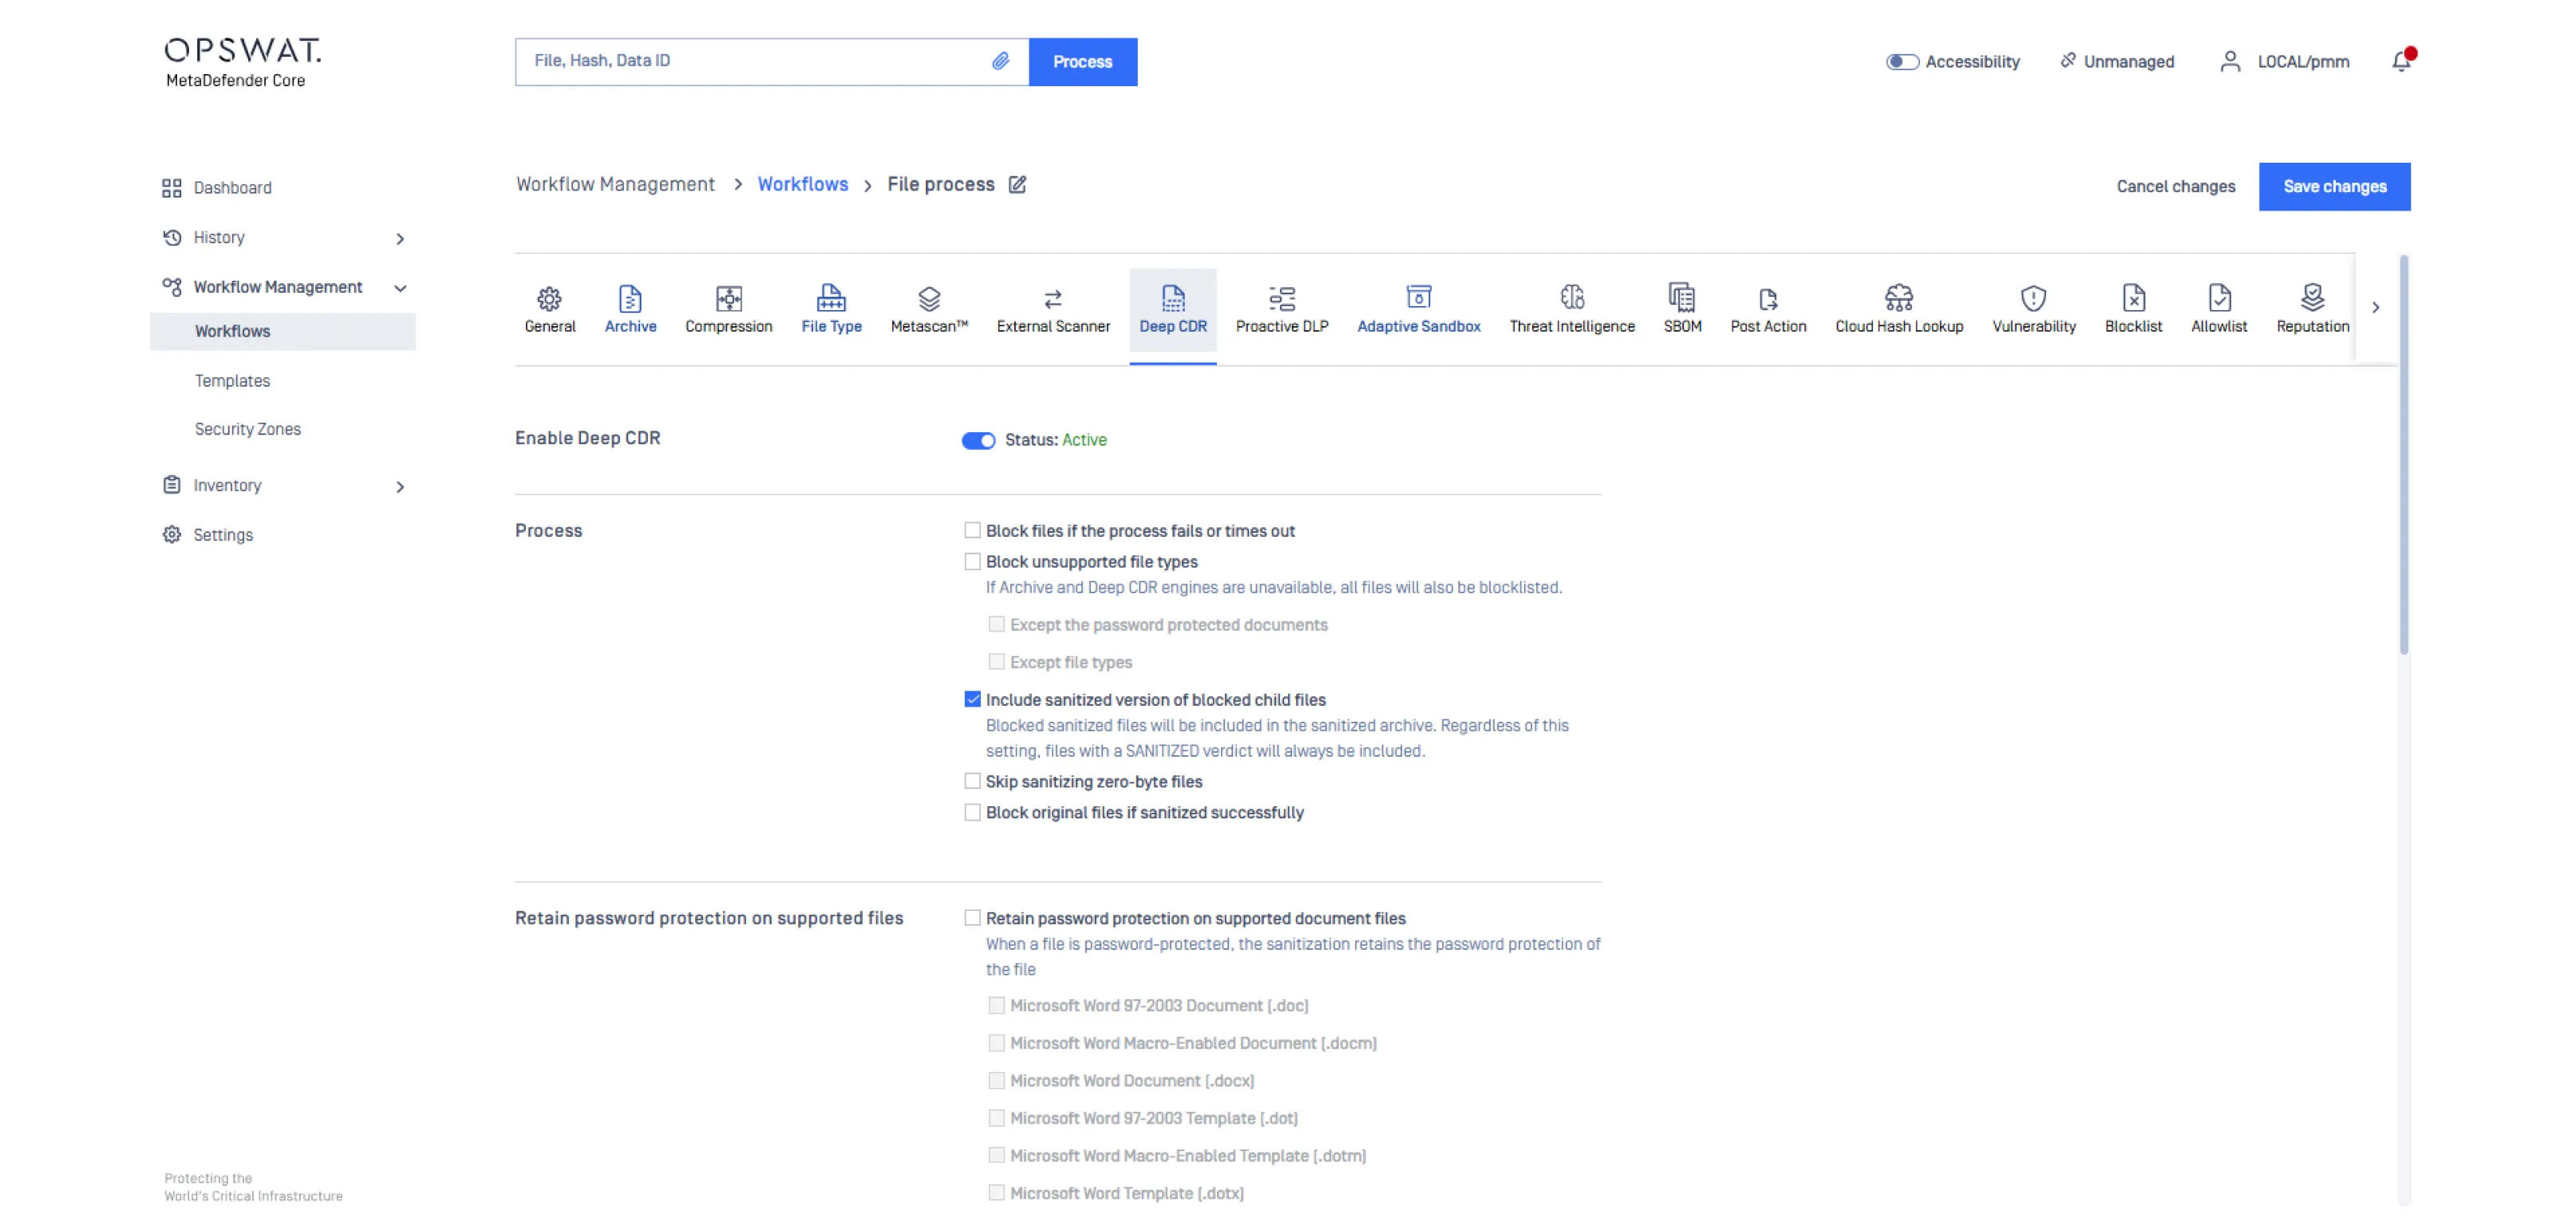Open the Metascan layers icon tab
Screen dimensions: 2576x1225
point(928,299)
